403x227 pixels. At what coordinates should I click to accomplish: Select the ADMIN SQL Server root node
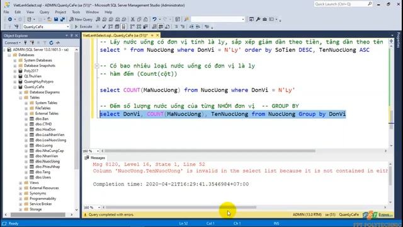click(40, 50)
